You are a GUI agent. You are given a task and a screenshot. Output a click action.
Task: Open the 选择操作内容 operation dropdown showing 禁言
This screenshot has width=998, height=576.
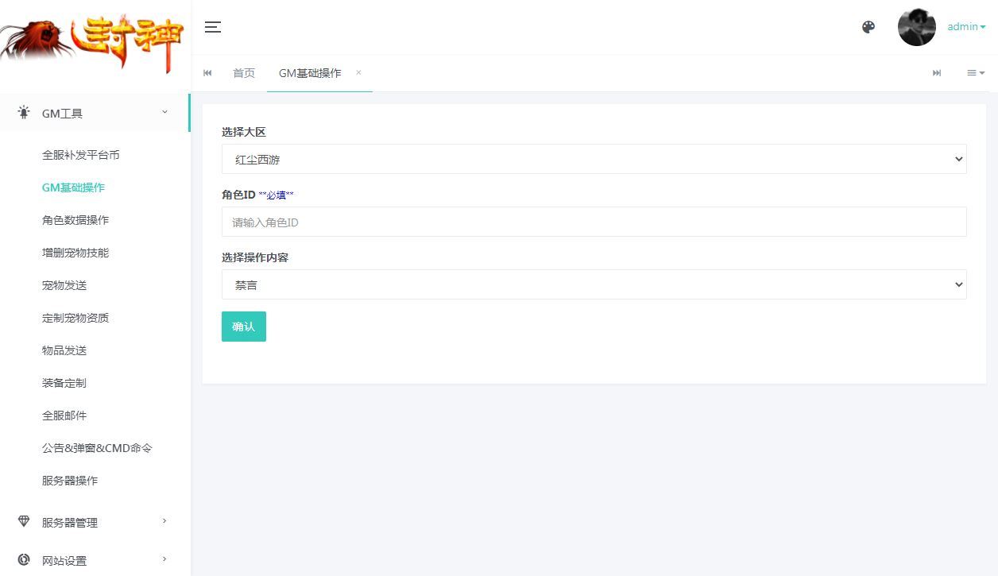(594, 284)
